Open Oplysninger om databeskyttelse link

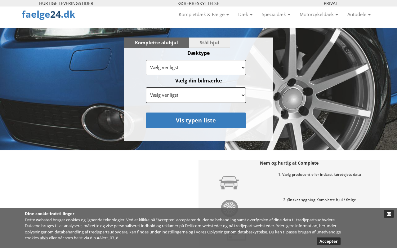tap(237, 232)
